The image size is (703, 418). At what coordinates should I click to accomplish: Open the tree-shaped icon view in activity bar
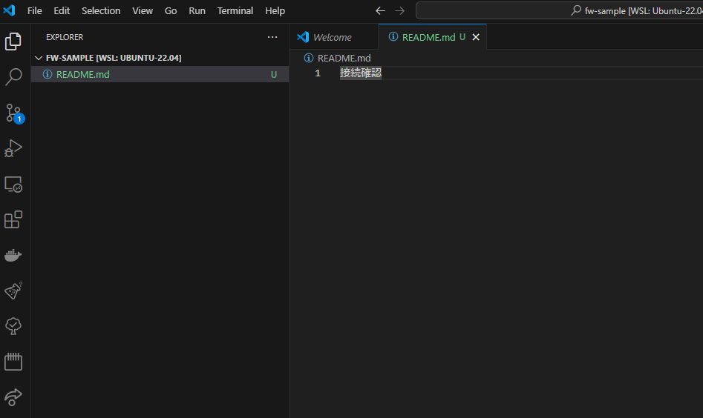coord(13,326)
